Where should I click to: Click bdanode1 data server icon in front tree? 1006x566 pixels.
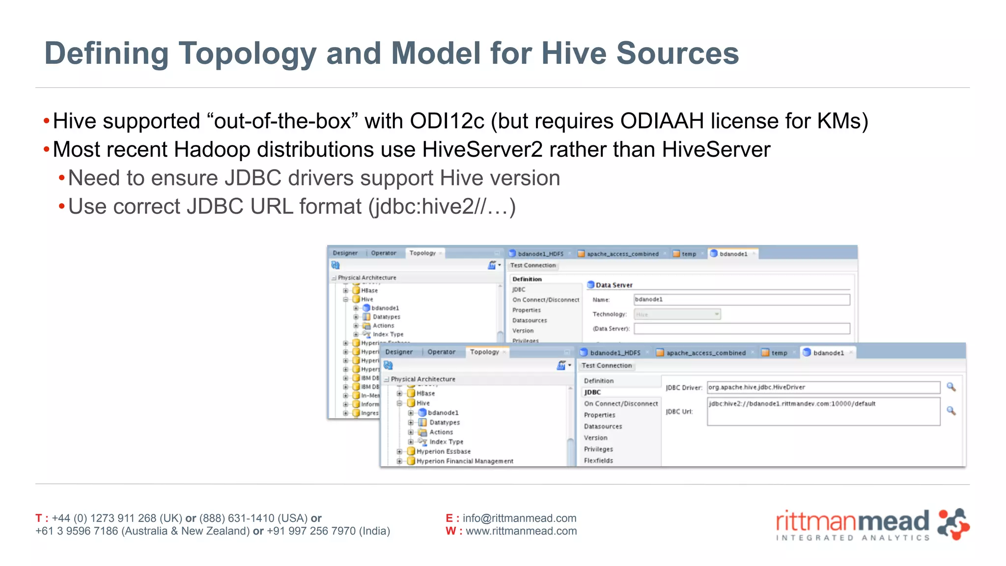click(422, 412)
